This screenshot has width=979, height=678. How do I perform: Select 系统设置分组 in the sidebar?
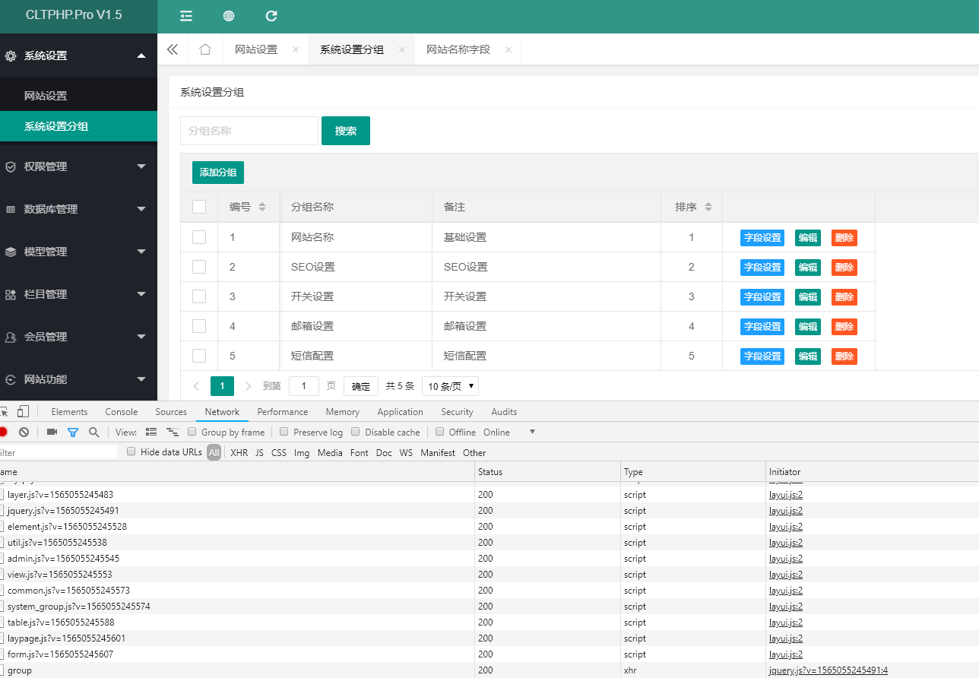tap(78, 126)
